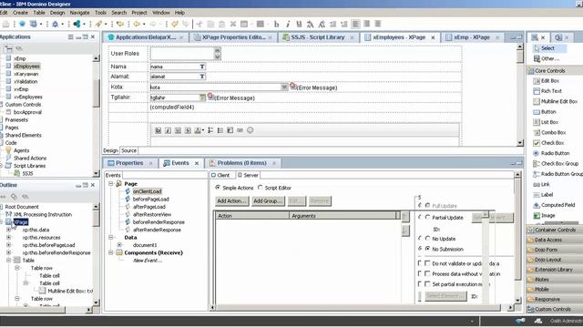Viewport: 583px width, 328px height.
Task: Choose the Check Box control in palette
Action: [x=552, y=143]
